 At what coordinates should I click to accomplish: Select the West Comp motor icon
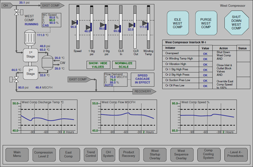point(30,38)
